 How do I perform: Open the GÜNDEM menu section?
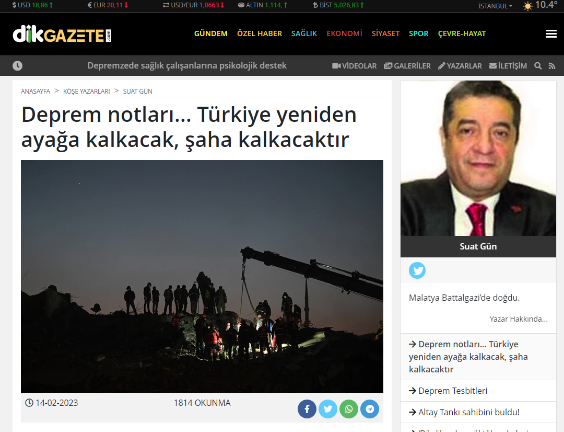pyautogui.click(x=210, y=33)
